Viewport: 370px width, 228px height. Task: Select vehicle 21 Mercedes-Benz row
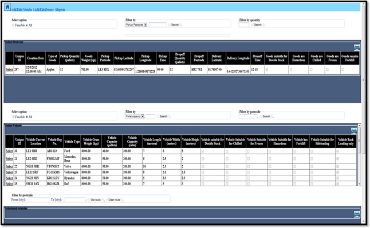(x=9, y=159)
